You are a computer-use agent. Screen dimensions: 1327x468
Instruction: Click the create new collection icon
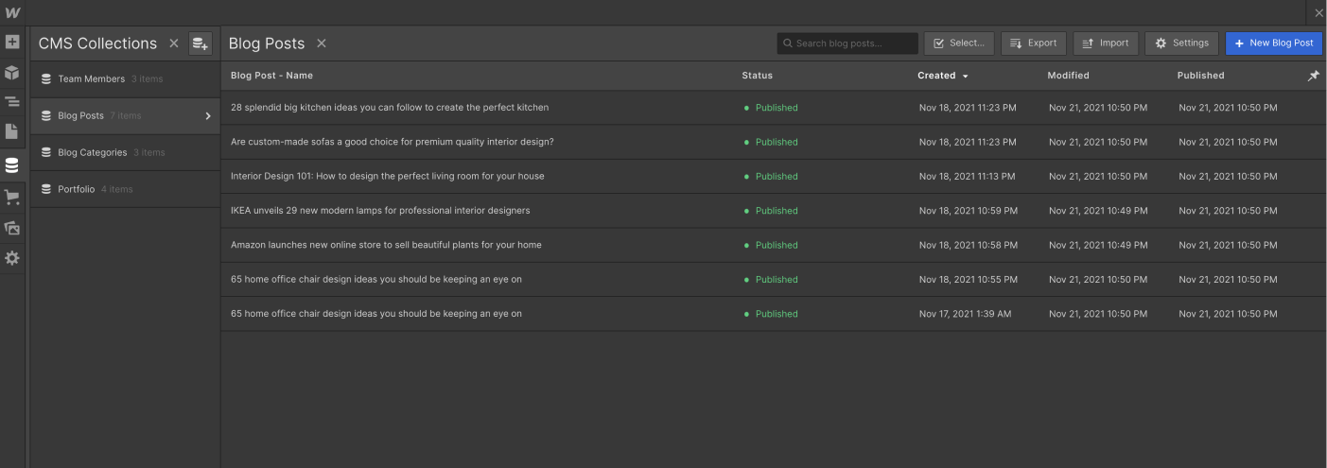[201, 43]
